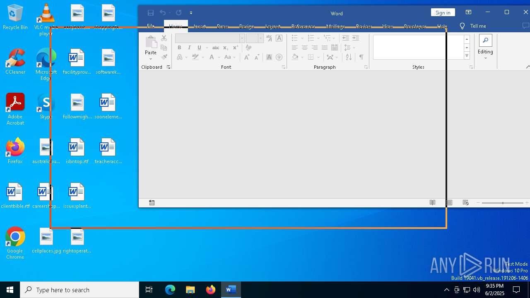The height and width of the screenshot is (298, 530).
Task: Click the Increase Indent icon
Action: point(356,38)
